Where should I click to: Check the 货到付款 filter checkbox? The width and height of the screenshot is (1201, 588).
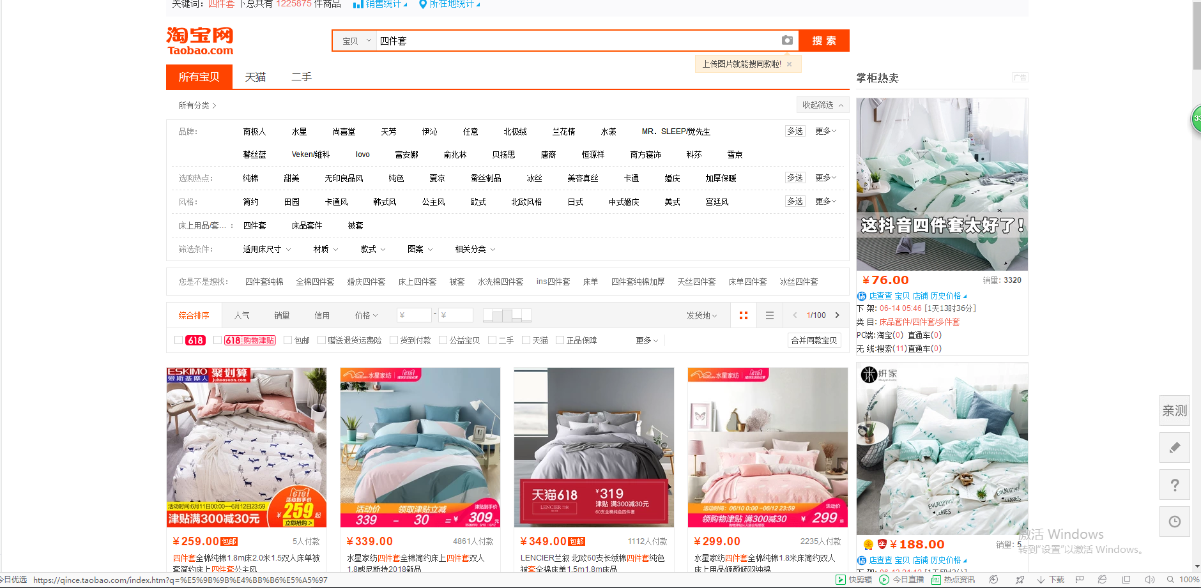(x=394, y=340)
